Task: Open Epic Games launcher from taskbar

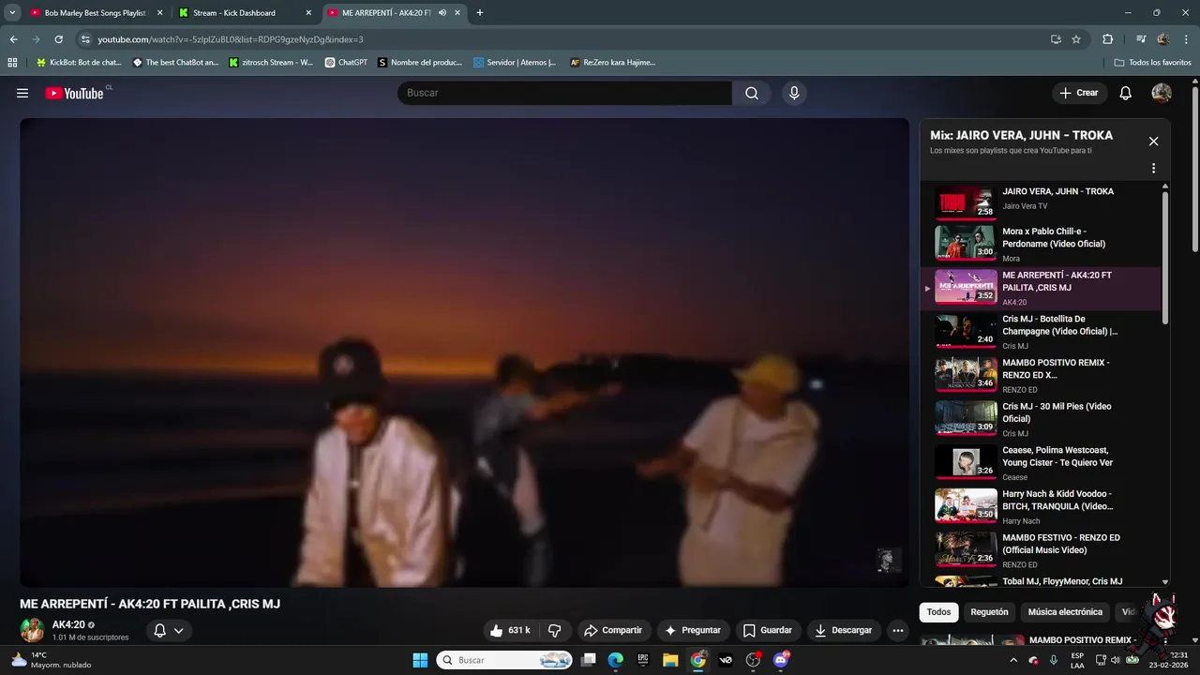Action: click(643, 660)
